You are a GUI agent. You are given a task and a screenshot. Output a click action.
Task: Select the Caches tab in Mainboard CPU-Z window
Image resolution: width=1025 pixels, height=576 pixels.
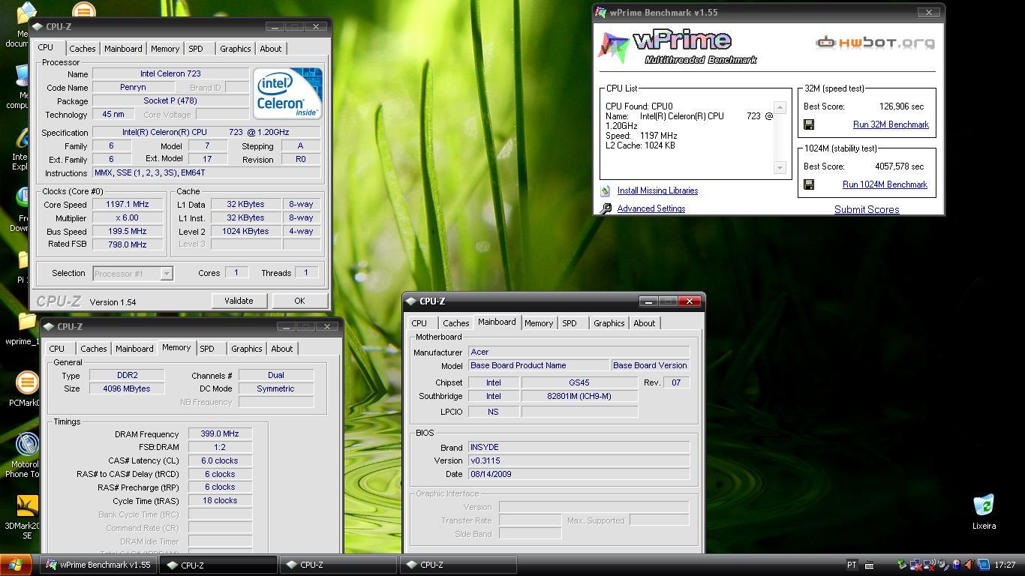coord(456,323)
